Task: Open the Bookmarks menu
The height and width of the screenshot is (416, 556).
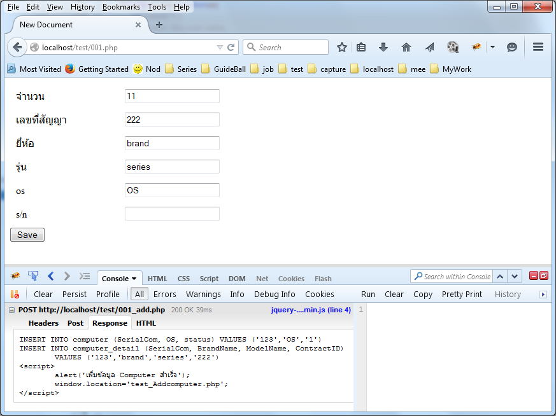Action: coord(120,7)
